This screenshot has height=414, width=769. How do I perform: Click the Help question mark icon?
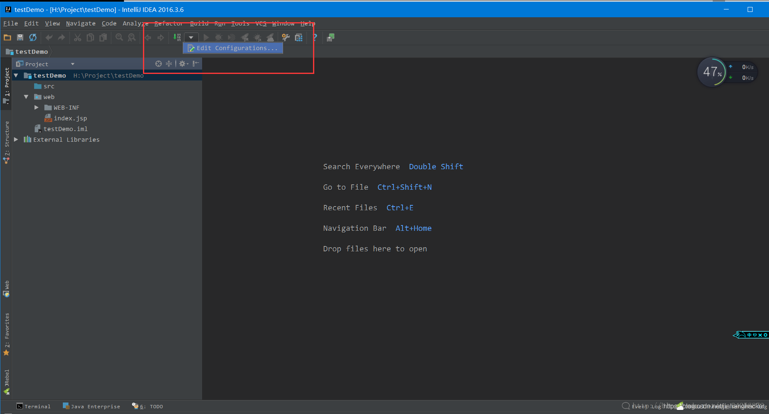(x=315, y=37)
